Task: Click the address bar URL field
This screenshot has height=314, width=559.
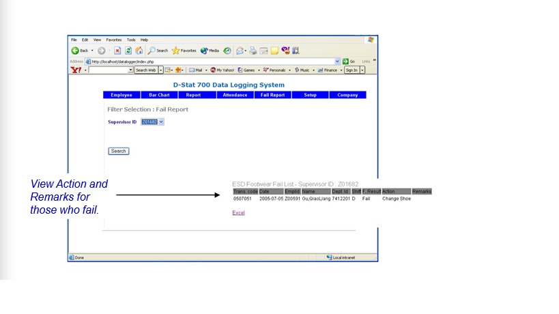Action: (205, 61)
